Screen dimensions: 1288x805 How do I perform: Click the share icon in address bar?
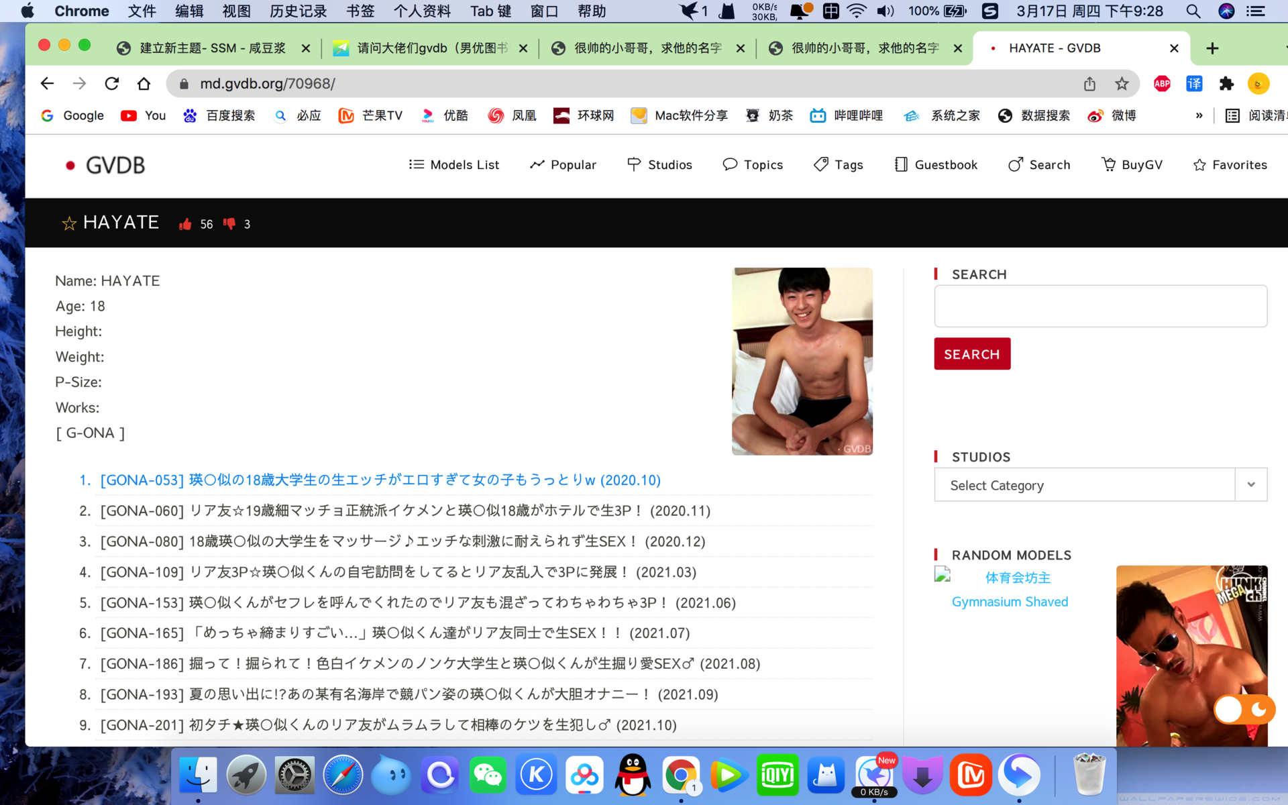1089,84
